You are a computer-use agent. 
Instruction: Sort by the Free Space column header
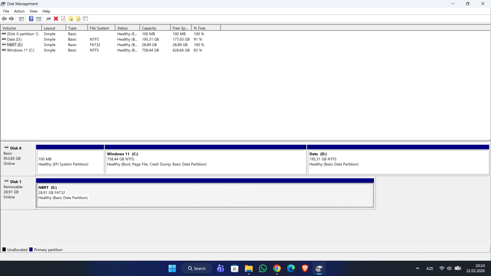pyautogui.click(x=181, y=28)
